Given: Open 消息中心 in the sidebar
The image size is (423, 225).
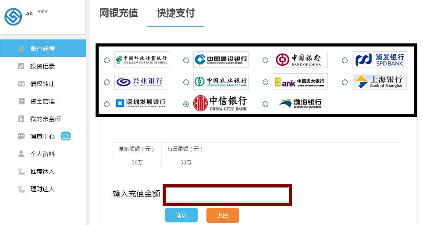Looking at the screenshot, I should coord(43,136).
